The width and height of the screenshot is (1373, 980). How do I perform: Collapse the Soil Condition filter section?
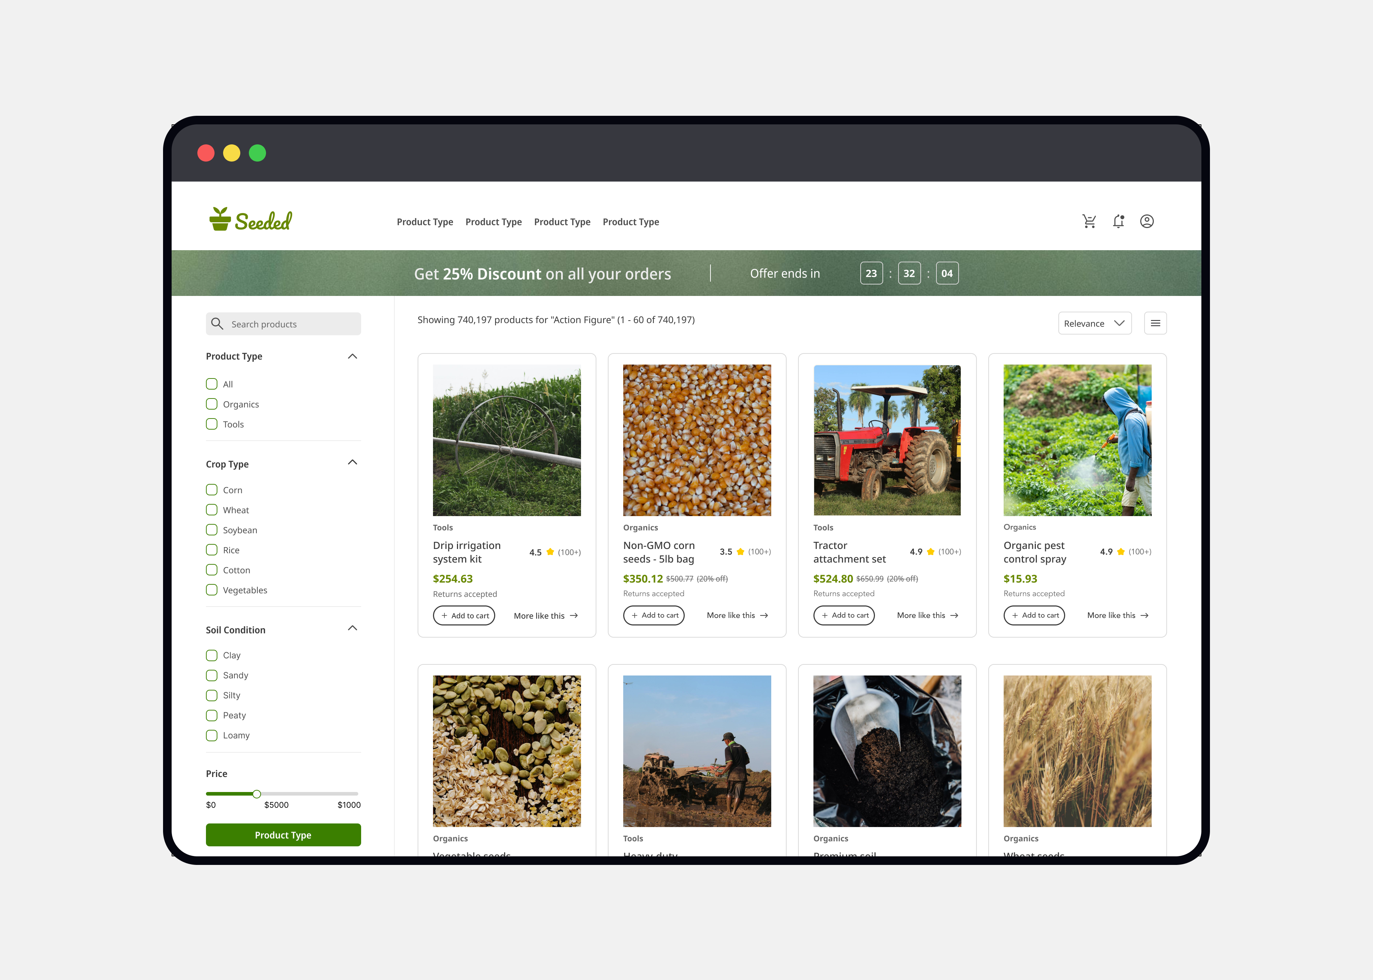[353, 628]
